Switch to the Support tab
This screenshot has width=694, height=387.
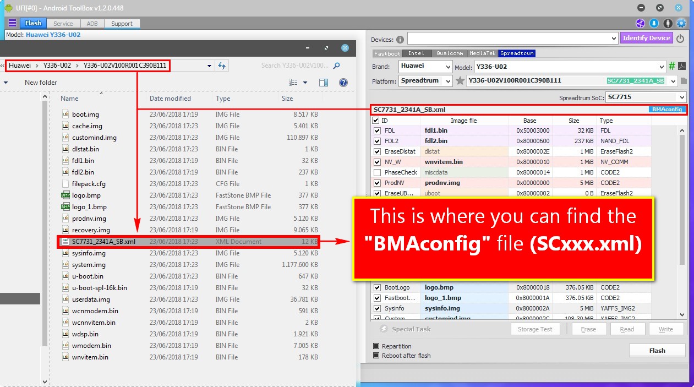(122, 24)
